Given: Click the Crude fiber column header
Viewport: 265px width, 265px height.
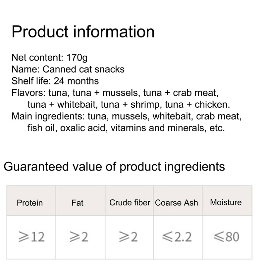Looking at the screenshot, I should pyautogui.click(x=130, y=202).
